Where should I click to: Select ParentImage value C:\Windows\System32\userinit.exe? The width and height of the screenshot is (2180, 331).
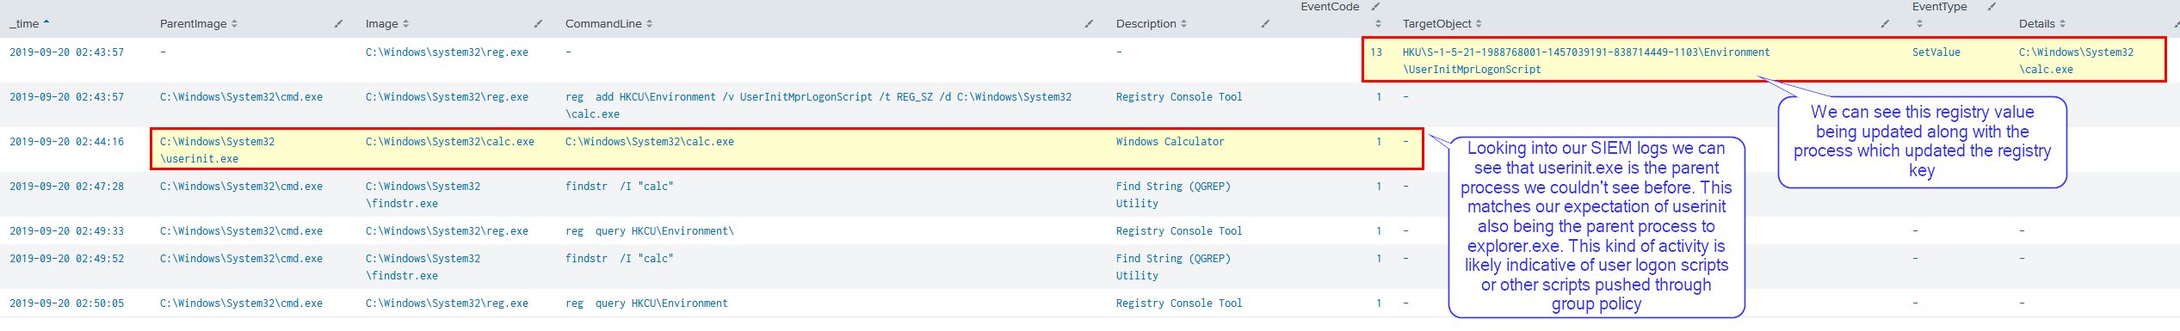pos(217,150)
